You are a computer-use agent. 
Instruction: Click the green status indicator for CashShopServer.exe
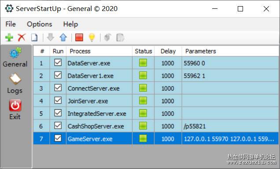pos(143,126)
